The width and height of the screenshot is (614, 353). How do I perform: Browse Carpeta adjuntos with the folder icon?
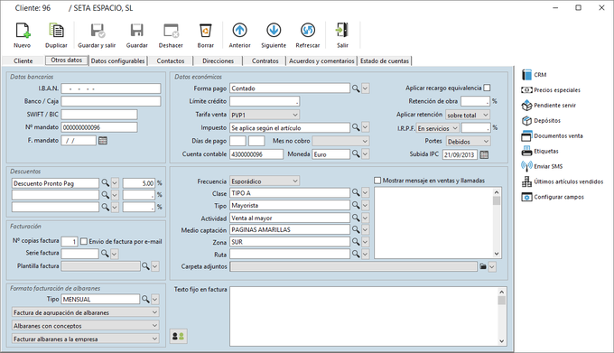click(x=483, y=266)
